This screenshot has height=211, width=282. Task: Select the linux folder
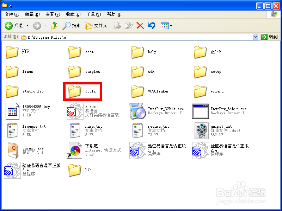pyautogui.click(x=19, y=72)
